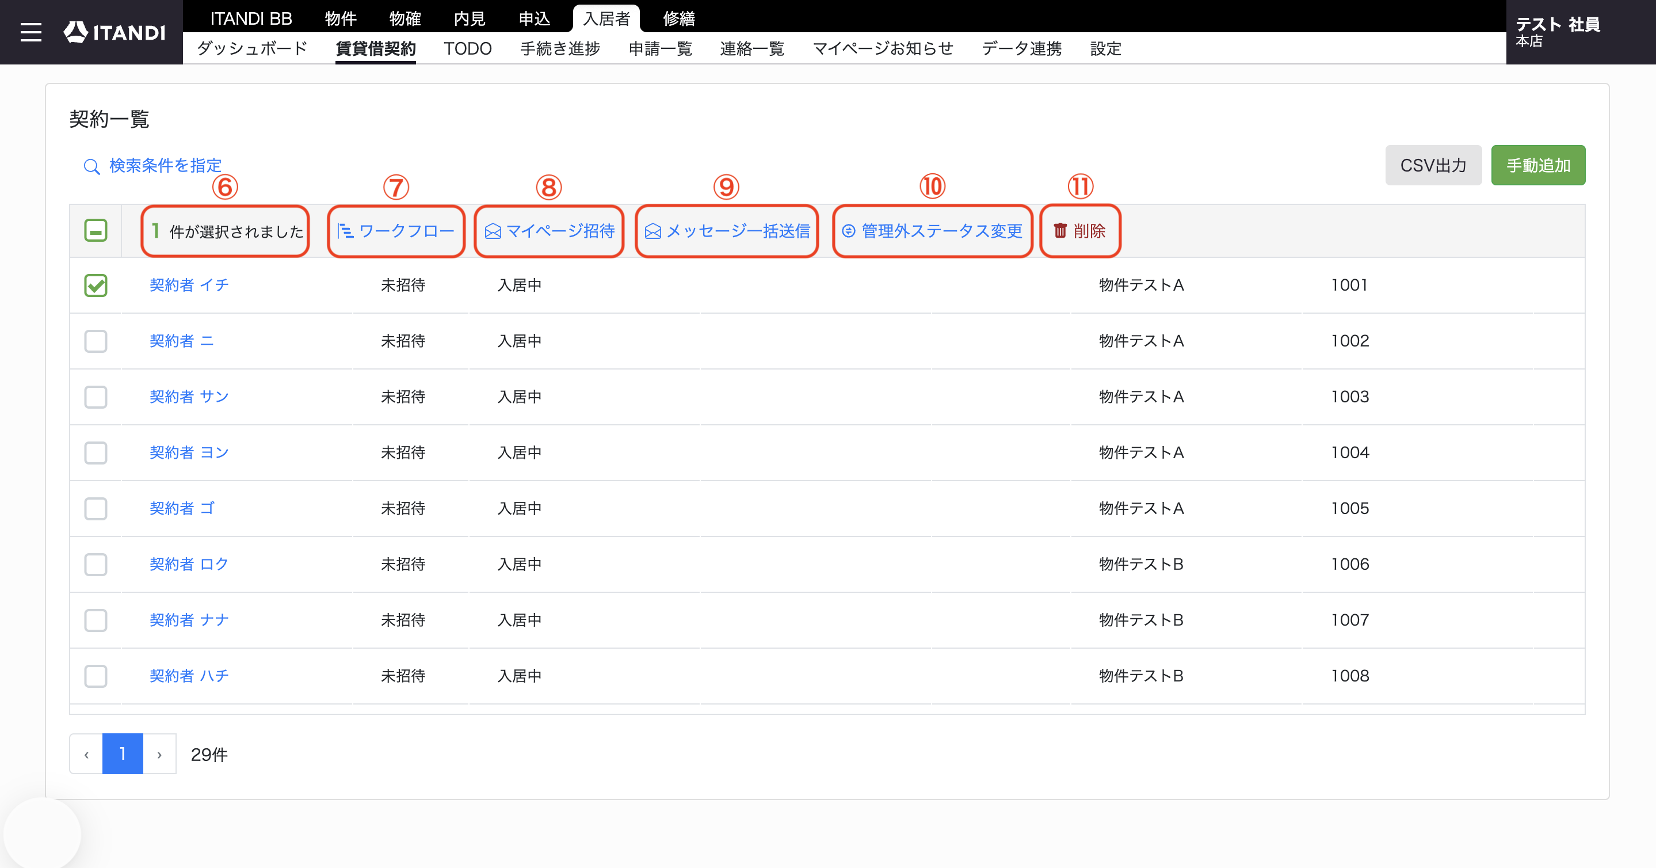This screenshot has width=1656, height=868.
Task: Go to previous page arrow
Action: (86, 754)
